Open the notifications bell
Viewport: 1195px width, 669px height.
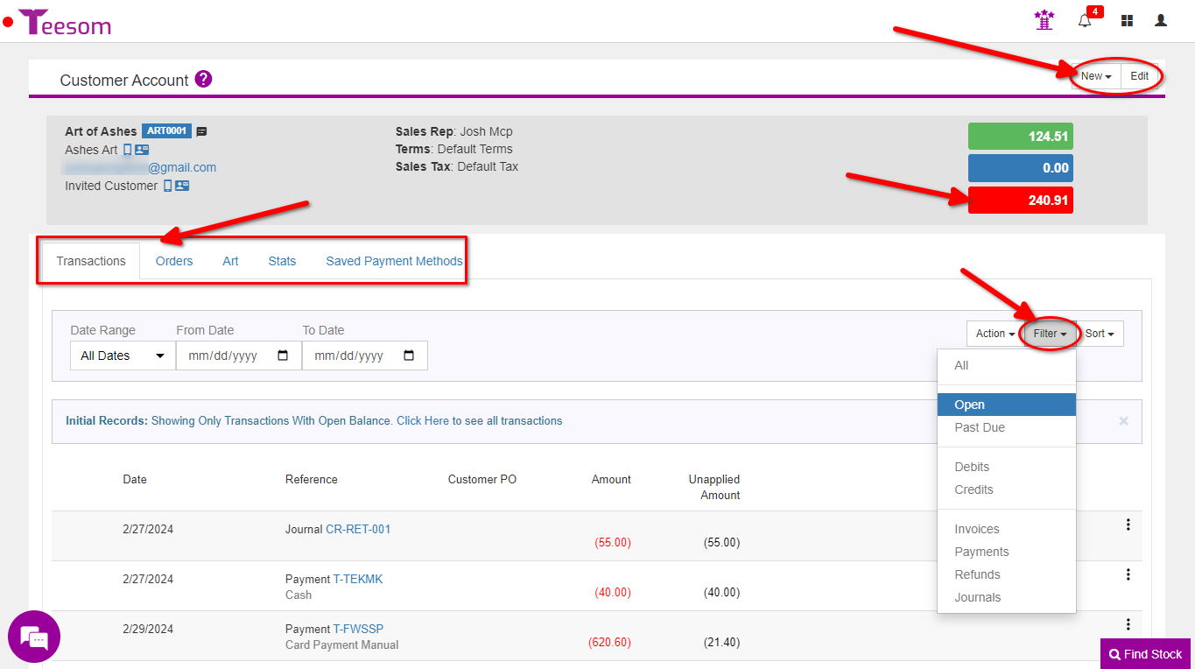click(x=1085, y=21)
